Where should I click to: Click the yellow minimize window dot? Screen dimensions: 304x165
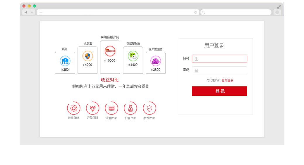click(x=29, y=6)
